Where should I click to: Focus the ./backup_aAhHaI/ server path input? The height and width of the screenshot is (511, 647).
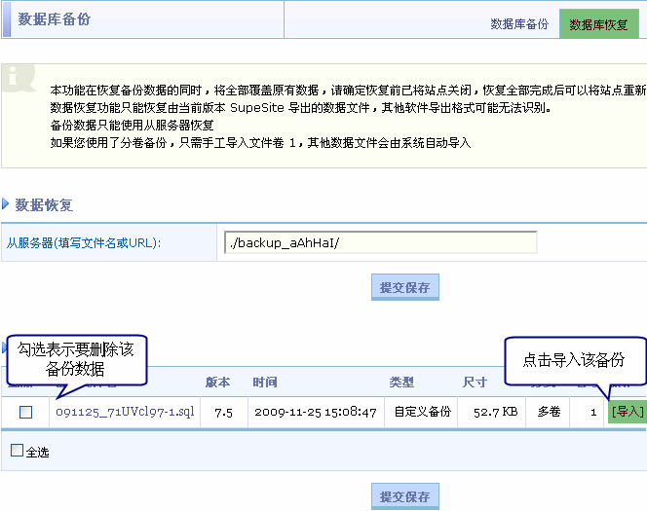[x=380, y=242]
